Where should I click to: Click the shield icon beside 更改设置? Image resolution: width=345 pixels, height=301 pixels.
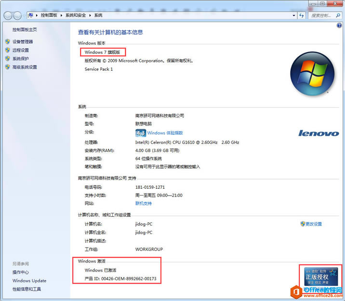(303, 224)
